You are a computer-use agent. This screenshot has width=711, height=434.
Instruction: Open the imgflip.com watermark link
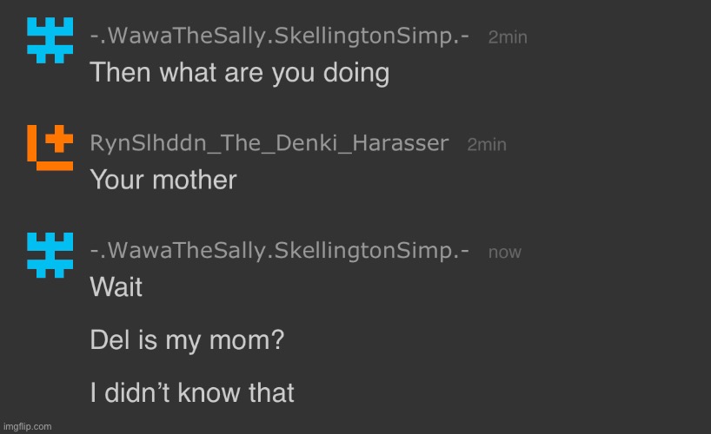click(x=27, y=426)
